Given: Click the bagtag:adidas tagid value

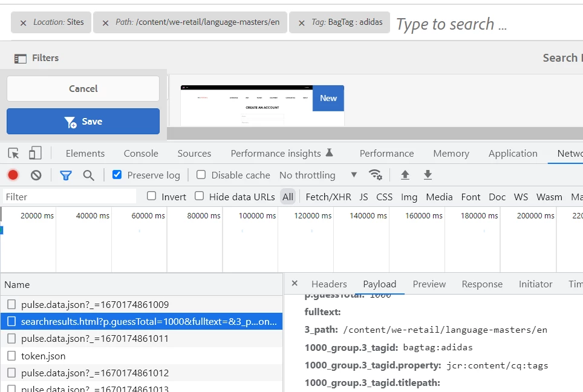Looking at the screenshot, I should coord(438,347).
